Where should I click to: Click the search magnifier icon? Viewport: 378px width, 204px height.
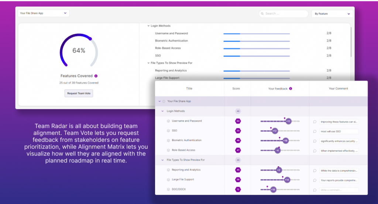click(x=262, y=14)
